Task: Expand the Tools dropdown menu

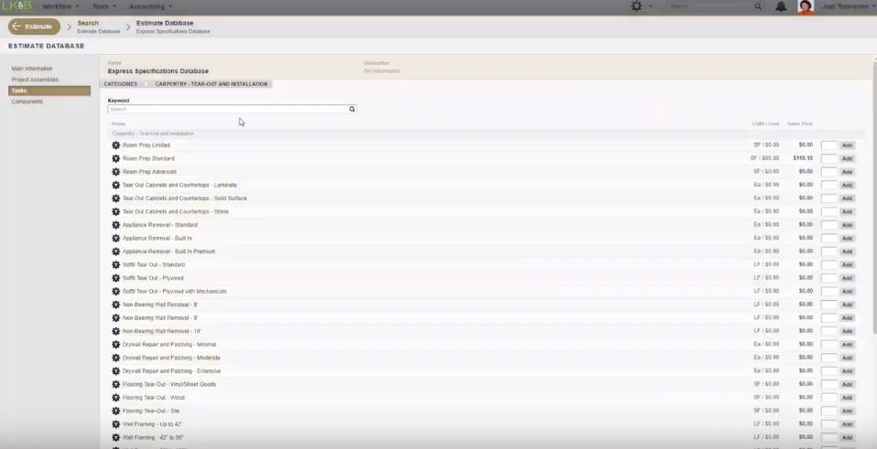Action: point(104,6)
